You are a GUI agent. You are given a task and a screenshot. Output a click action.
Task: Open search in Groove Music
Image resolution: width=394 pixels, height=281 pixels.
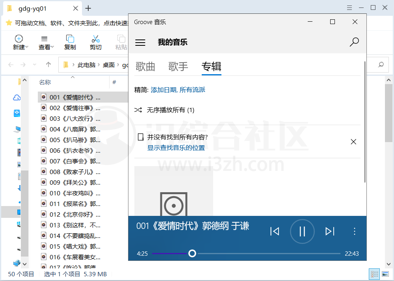click(354, 42)
